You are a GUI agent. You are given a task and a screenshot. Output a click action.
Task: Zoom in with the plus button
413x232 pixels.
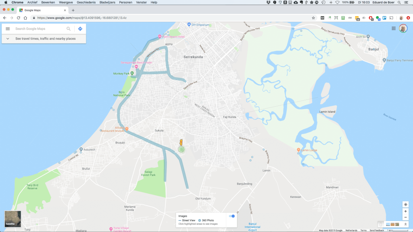405,211
